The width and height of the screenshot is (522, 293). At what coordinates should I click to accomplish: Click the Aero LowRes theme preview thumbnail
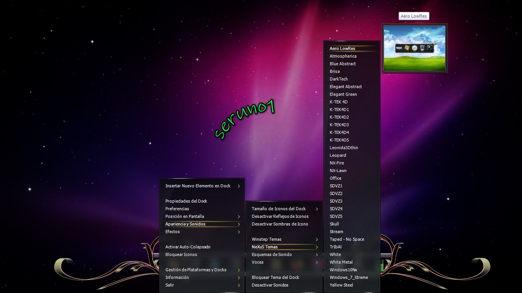pos(415,48)
